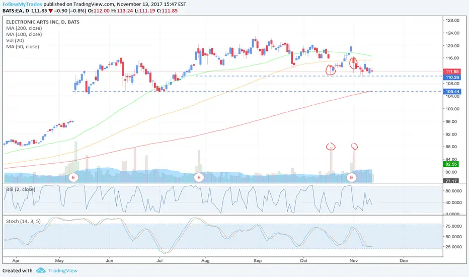The width and height of the screenshot is (469, 277).
Task: Follow the TradingView text link at bottom
Action: click(x=63, y=271)
